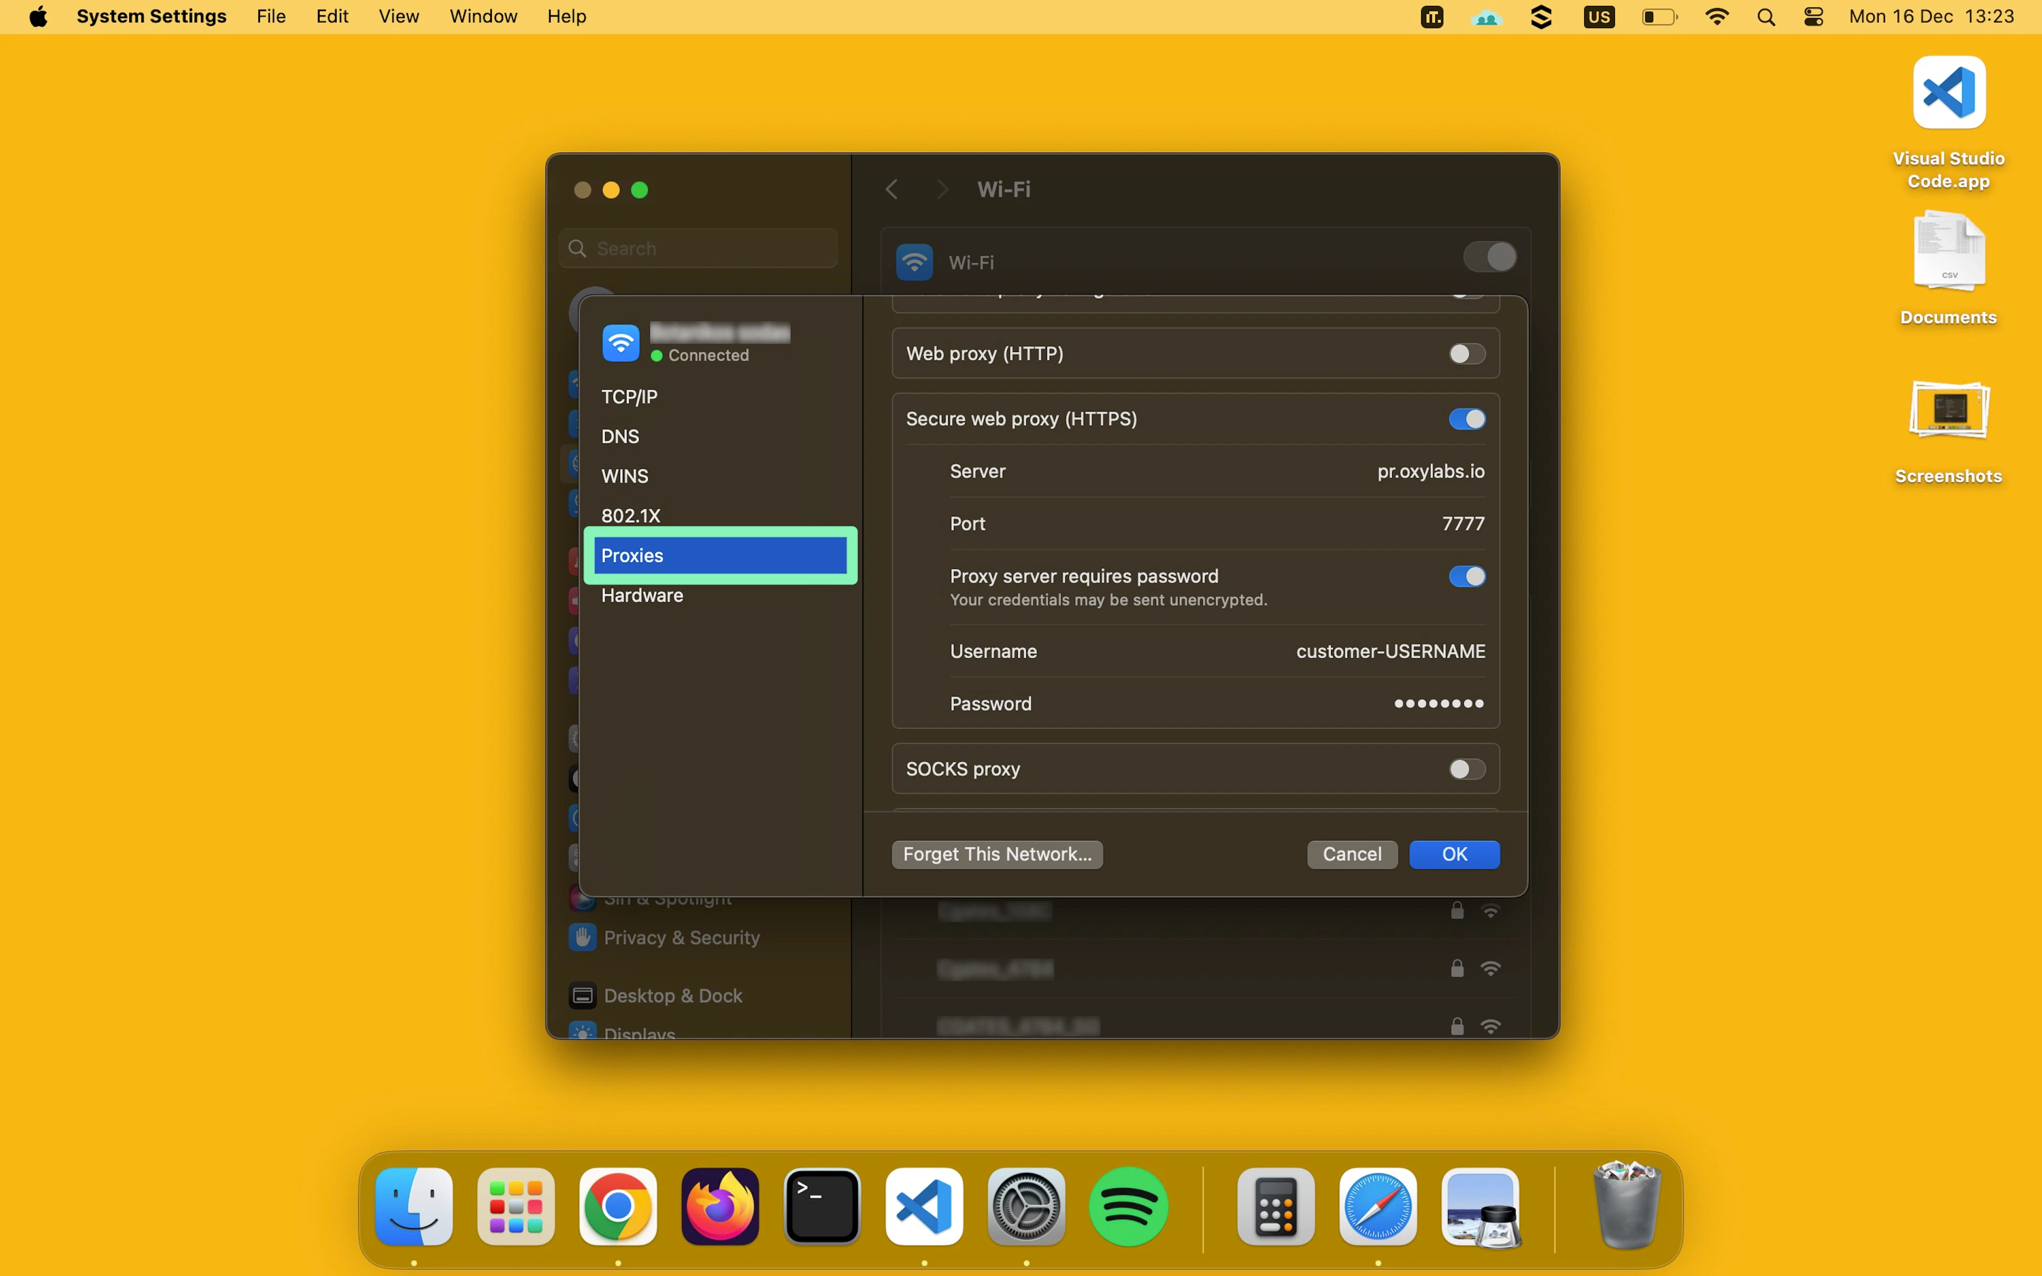Viewport: 2042px width, 1276px height.
Task: Open Launchpad from the Dock
Action: tap(516, 1206)
